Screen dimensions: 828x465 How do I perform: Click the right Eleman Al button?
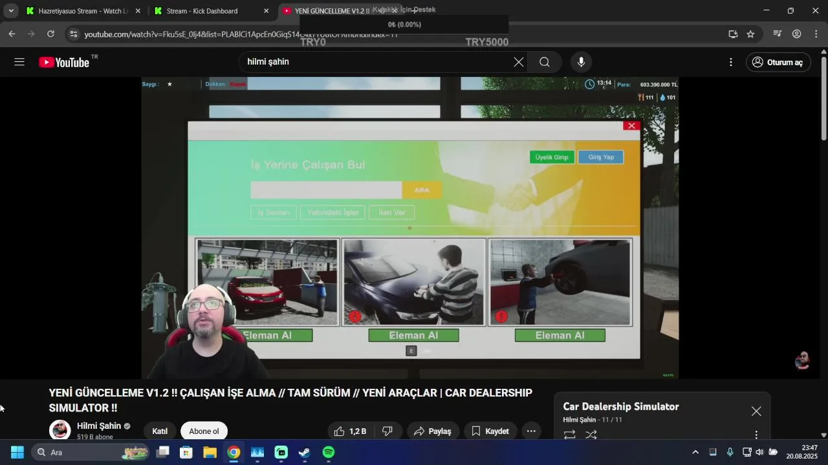click(560, 335)
